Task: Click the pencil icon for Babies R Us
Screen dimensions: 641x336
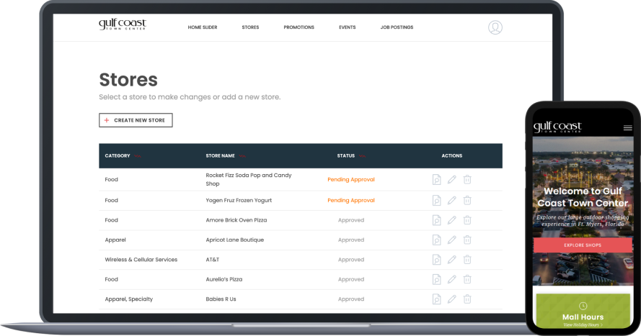Action: tap(452, 299)
